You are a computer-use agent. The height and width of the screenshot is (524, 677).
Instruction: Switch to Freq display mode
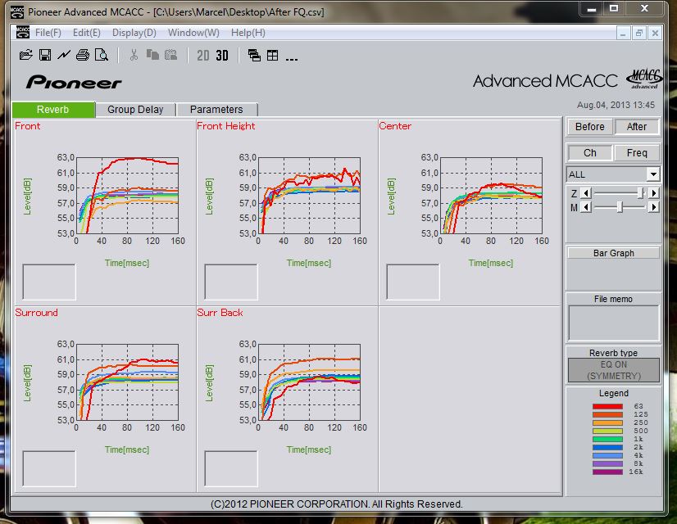637,152
